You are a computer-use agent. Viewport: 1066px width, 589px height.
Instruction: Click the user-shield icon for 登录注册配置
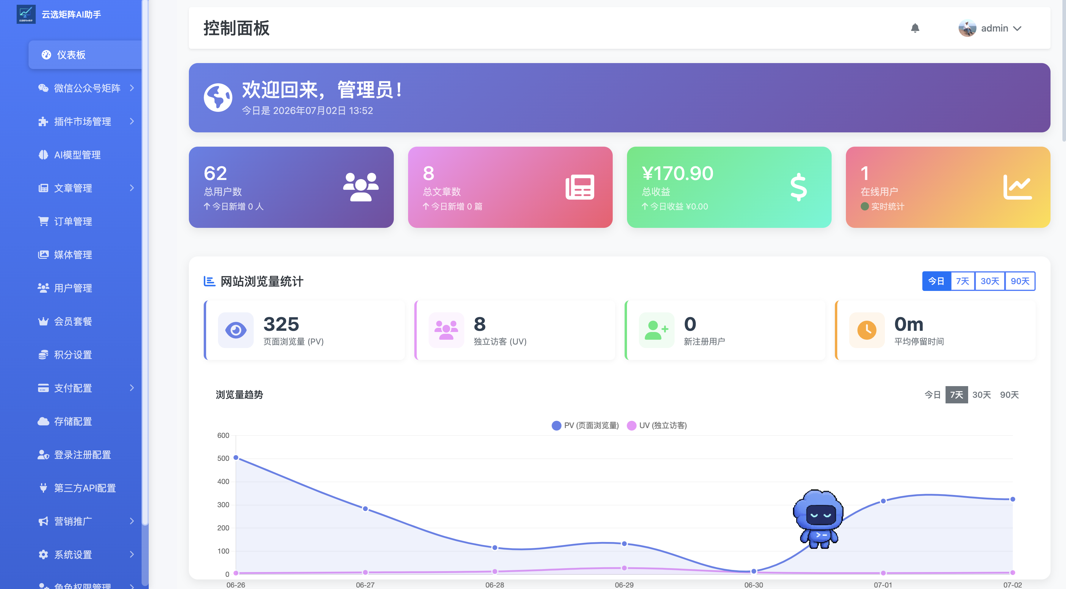point(43,455)
